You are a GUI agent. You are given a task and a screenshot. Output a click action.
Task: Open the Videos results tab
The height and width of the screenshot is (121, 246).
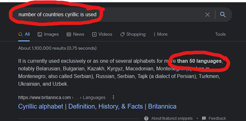pos(102,34)
